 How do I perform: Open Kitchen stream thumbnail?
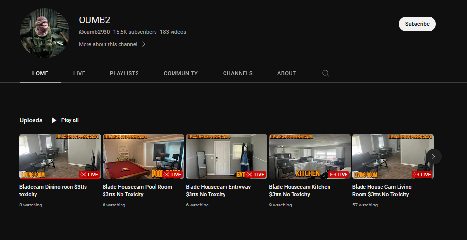(x=310, y=156)
